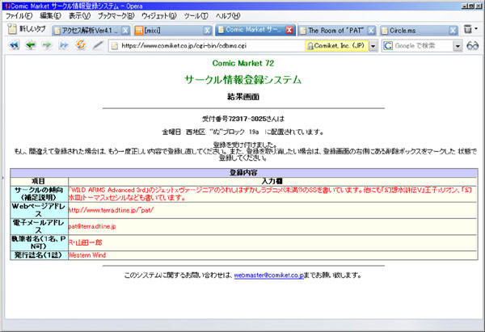Click the Rewind navigation icon
485x332 pixels.
coord(14,45)
